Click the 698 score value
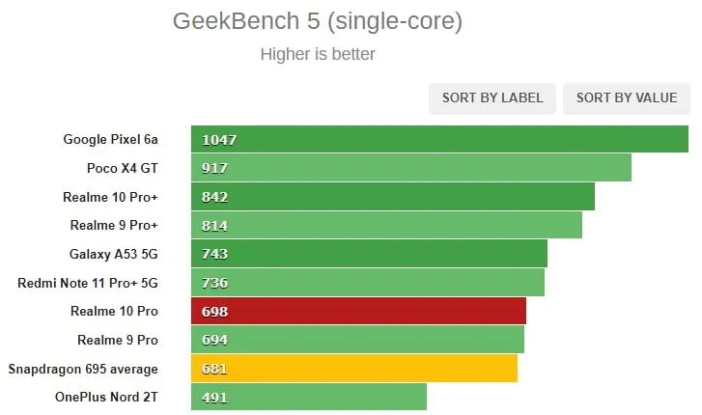The width and height of the screenshot is (702, 415). pos(214,312)
